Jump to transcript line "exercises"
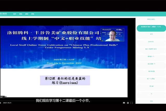 pyautogui.click(x=151, y=41)
